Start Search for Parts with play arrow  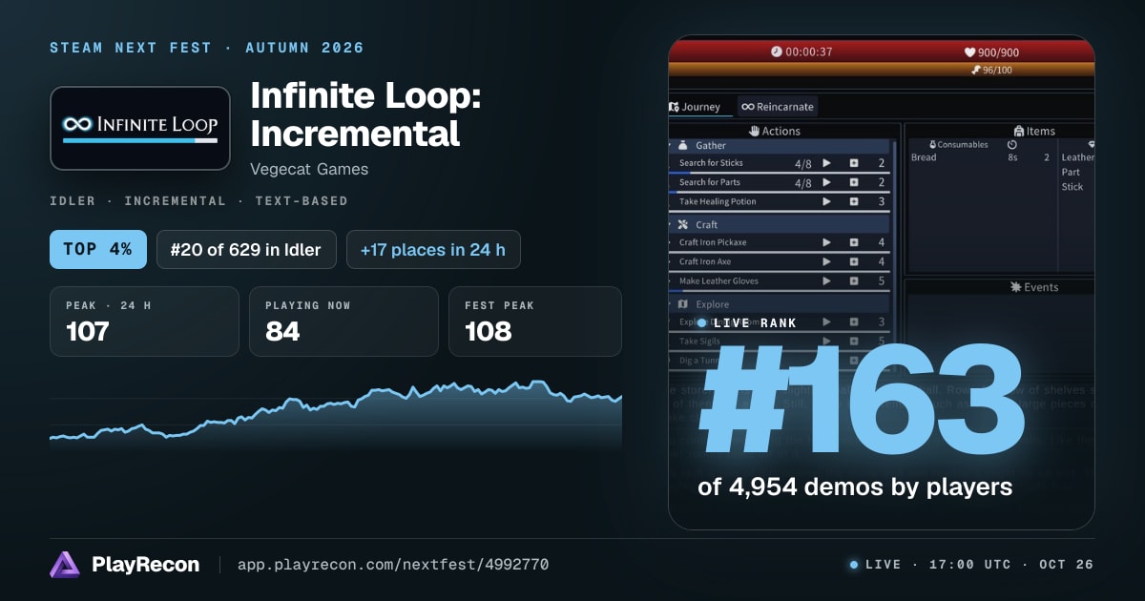(x=827, y=182)
